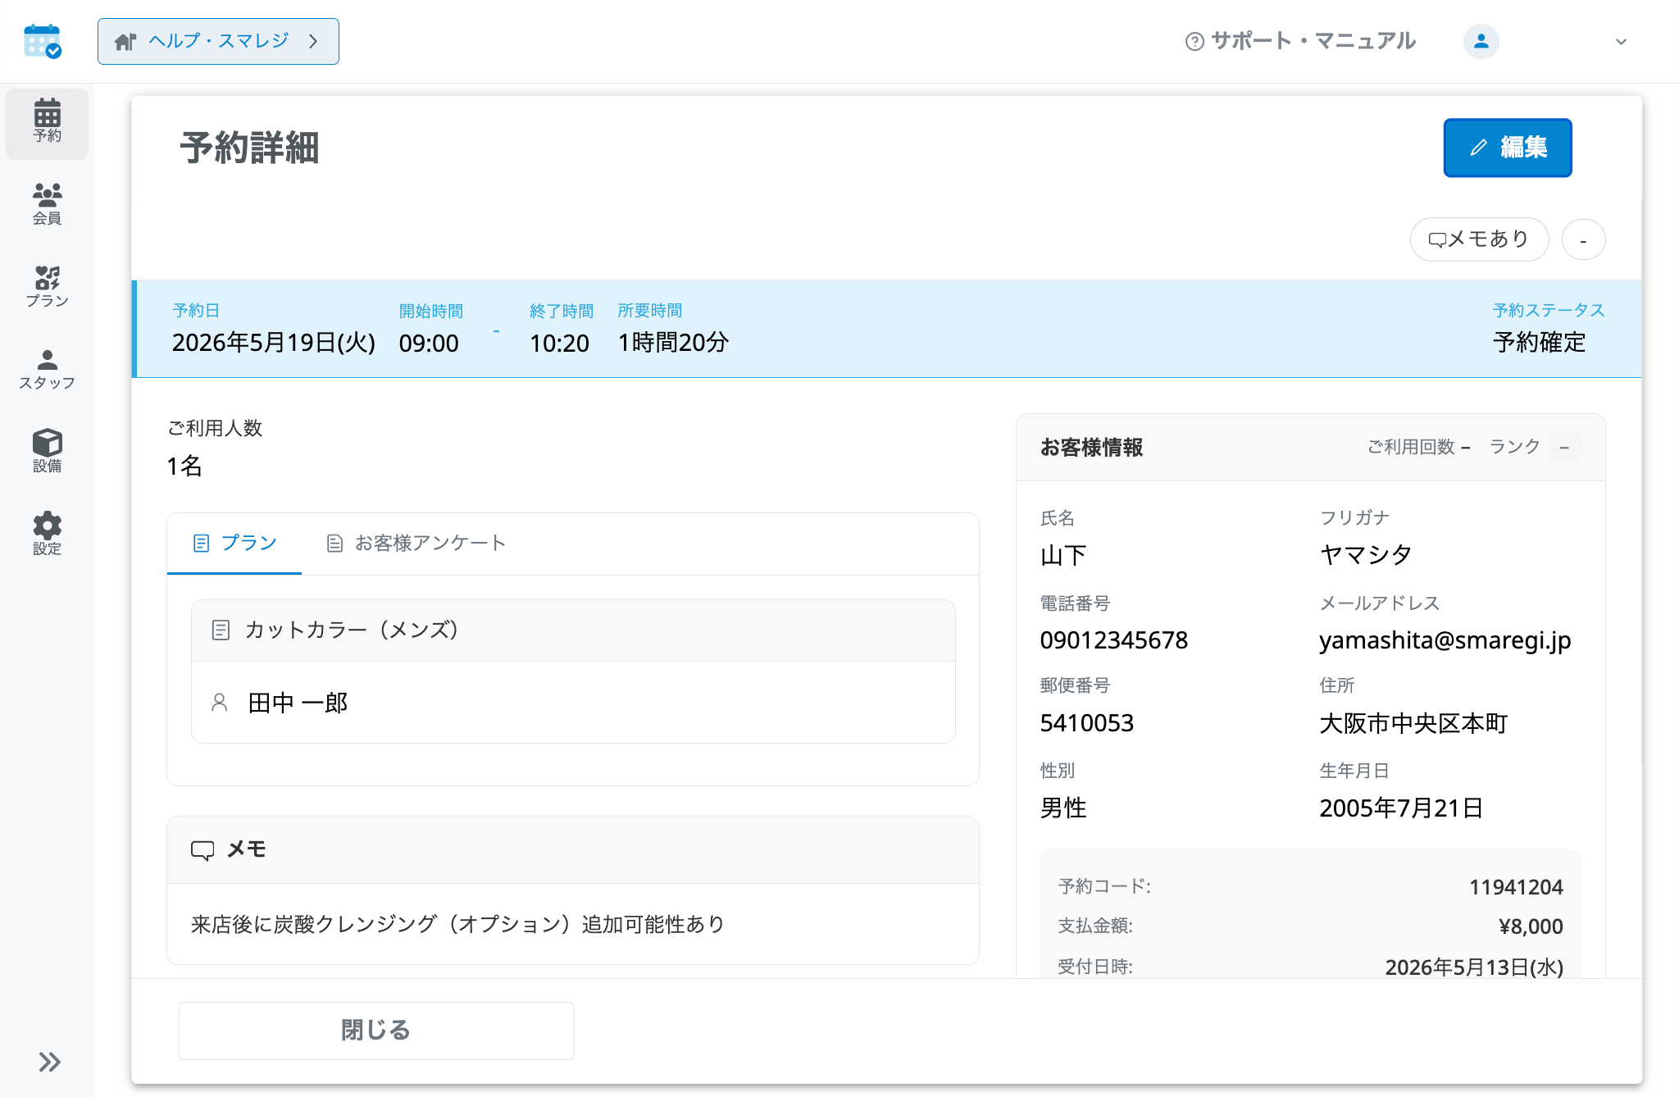Open the 設定 settings gear
The image size is (1679, 1097).
tap(47, 534)
